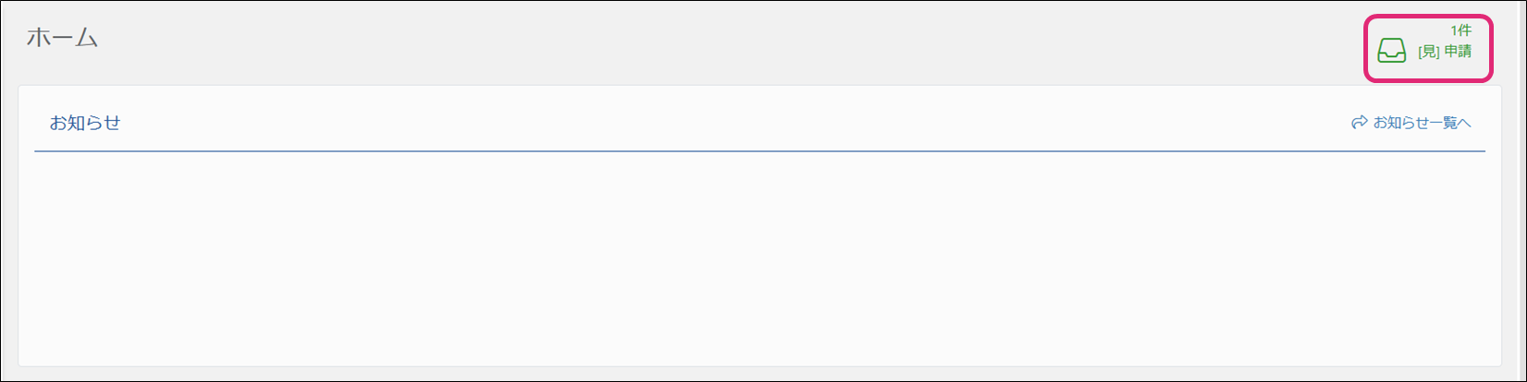
Task: Click the arrow icon to view all notices
Action: (1359, 123)
